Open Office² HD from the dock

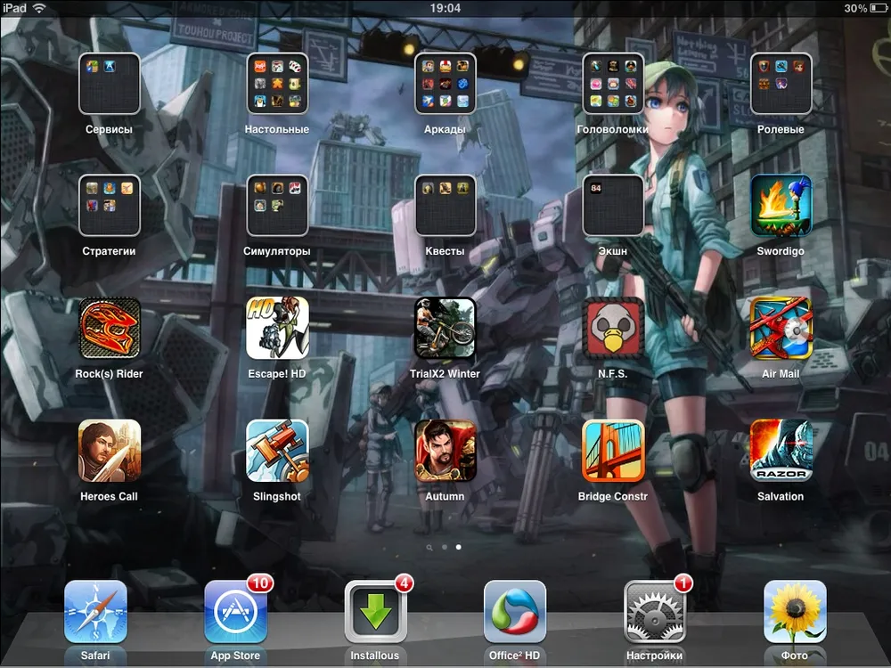click(x=515, y=612)
